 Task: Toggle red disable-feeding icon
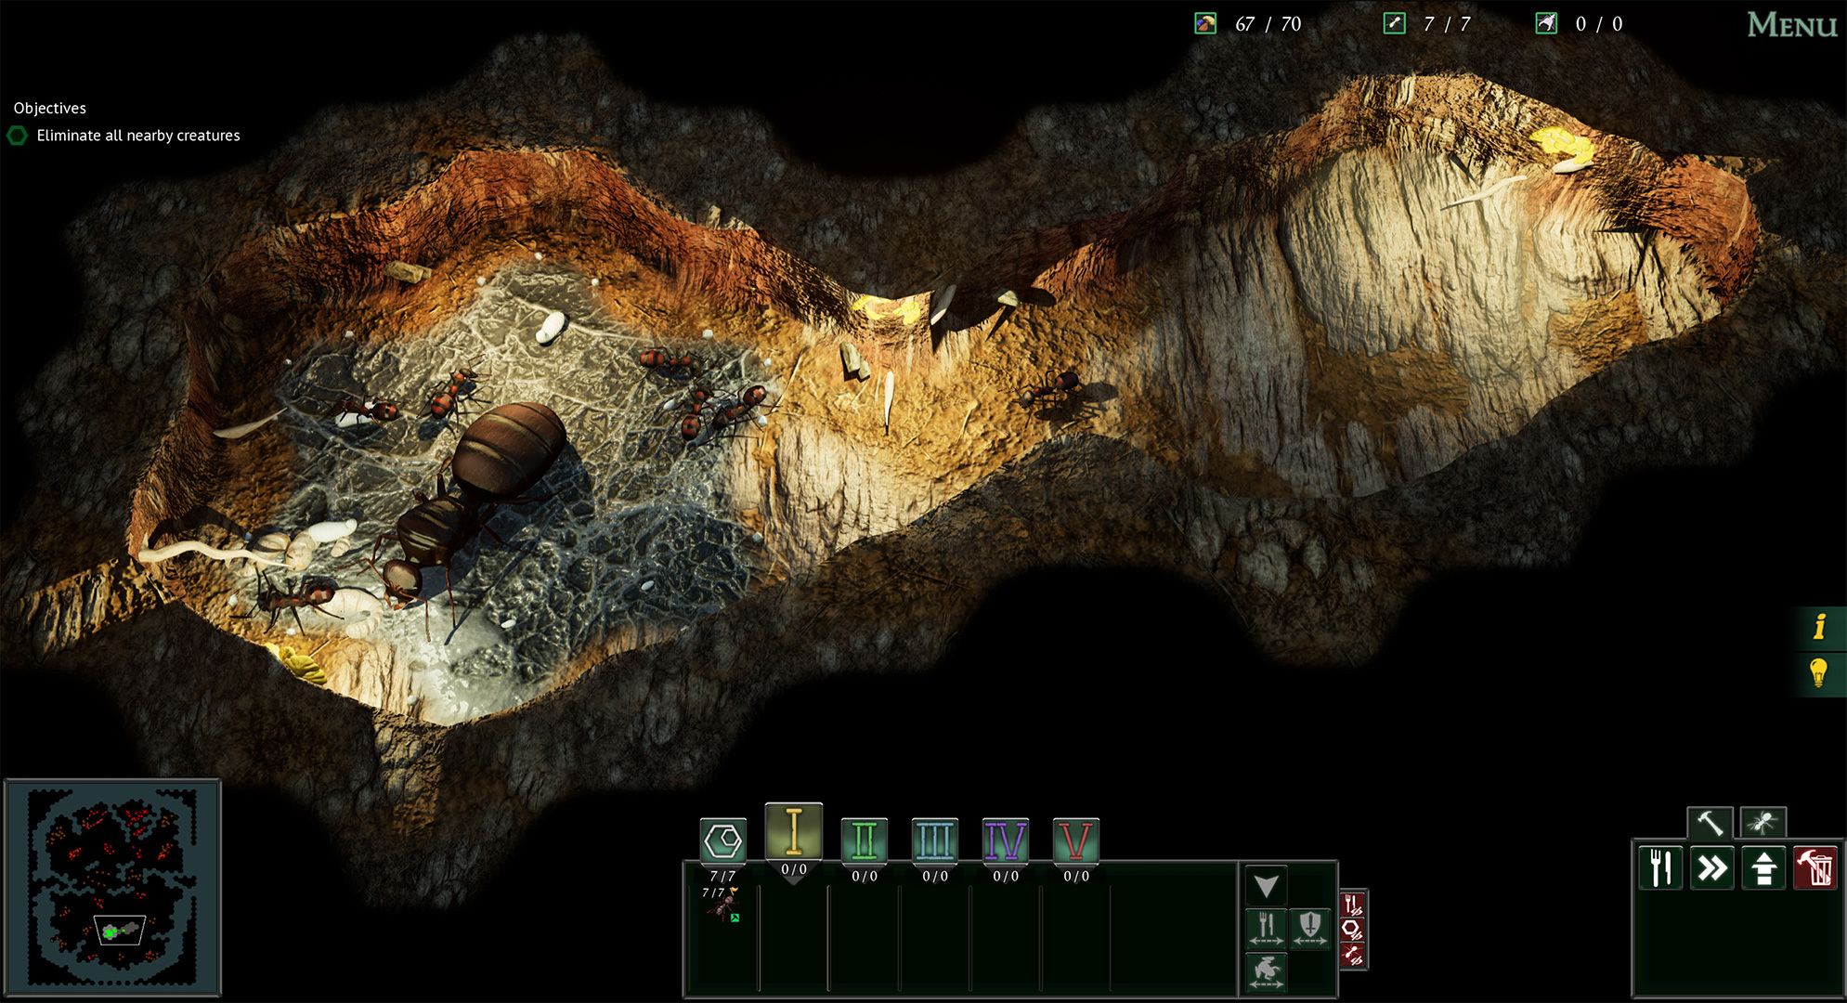coord(1353,905)
